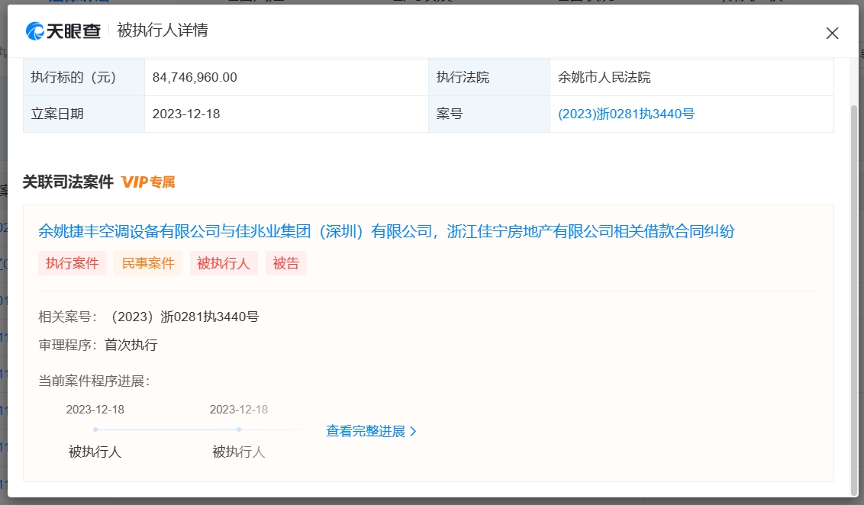Select first timeline dot dated 2023-12-18
Screen dimensions: 864x505
point(95,429)
